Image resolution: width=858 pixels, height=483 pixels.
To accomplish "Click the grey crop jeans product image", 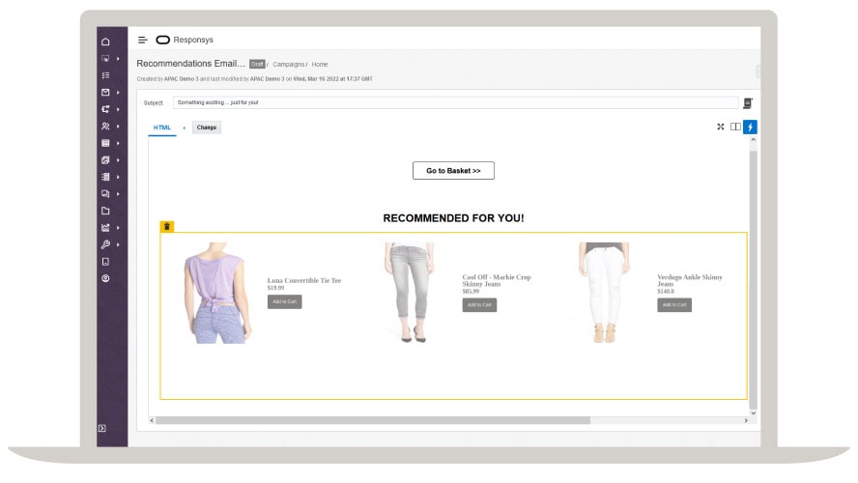I will click(410, 293).
